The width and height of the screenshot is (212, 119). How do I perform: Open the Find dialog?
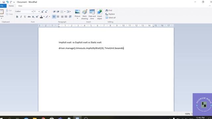(109, 10)
